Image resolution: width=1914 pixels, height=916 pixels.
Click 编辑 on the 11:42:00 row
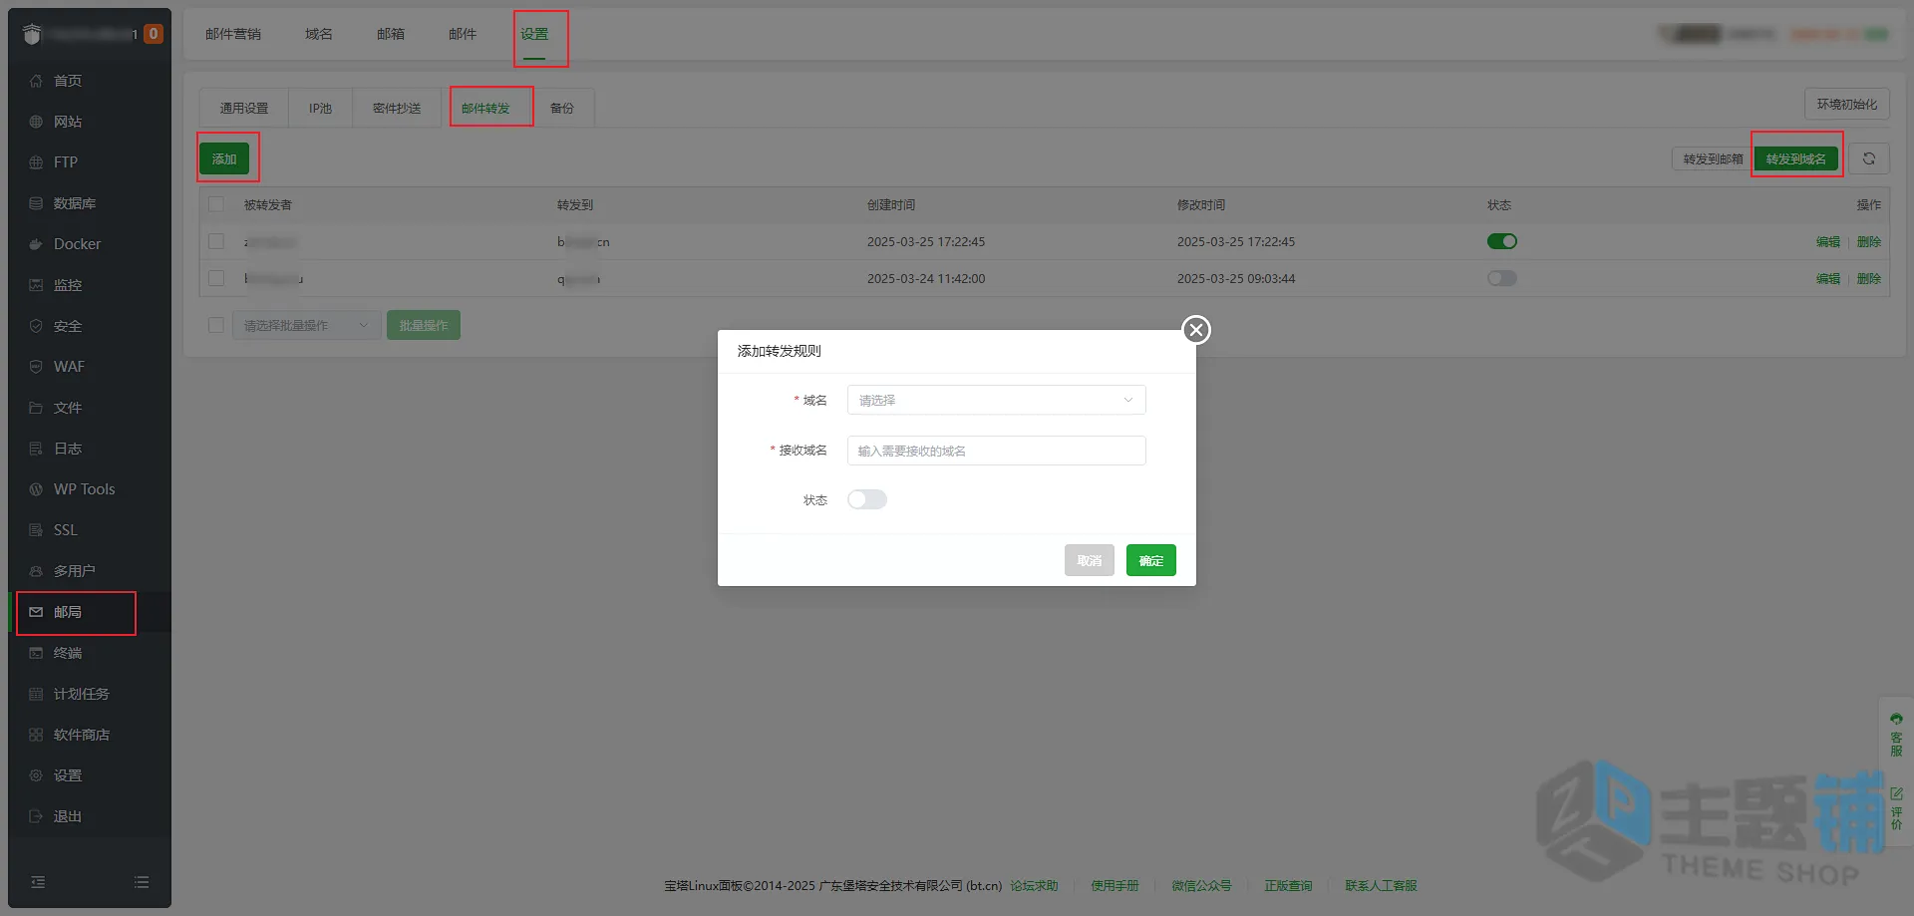point(1828,278)
